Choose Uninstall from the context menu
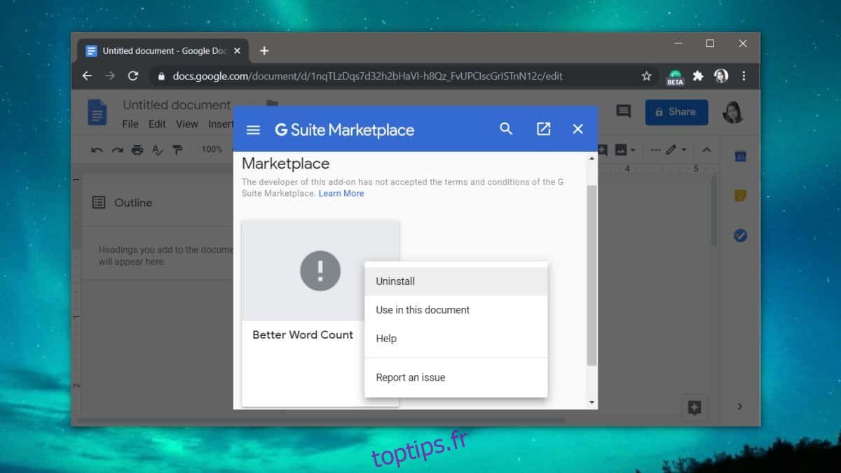This screenshot has height=473, width=841. tap(456, 281)
